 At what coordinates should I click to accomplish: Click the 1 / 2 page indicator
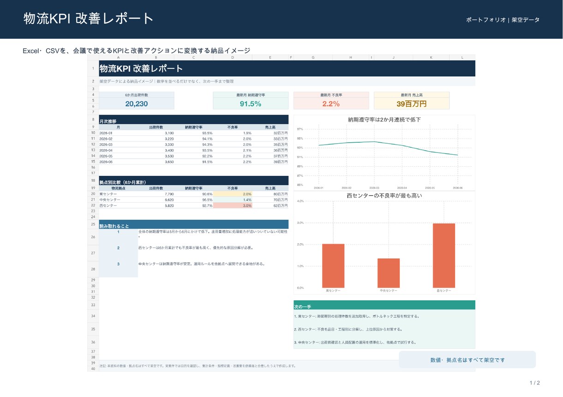534,383
